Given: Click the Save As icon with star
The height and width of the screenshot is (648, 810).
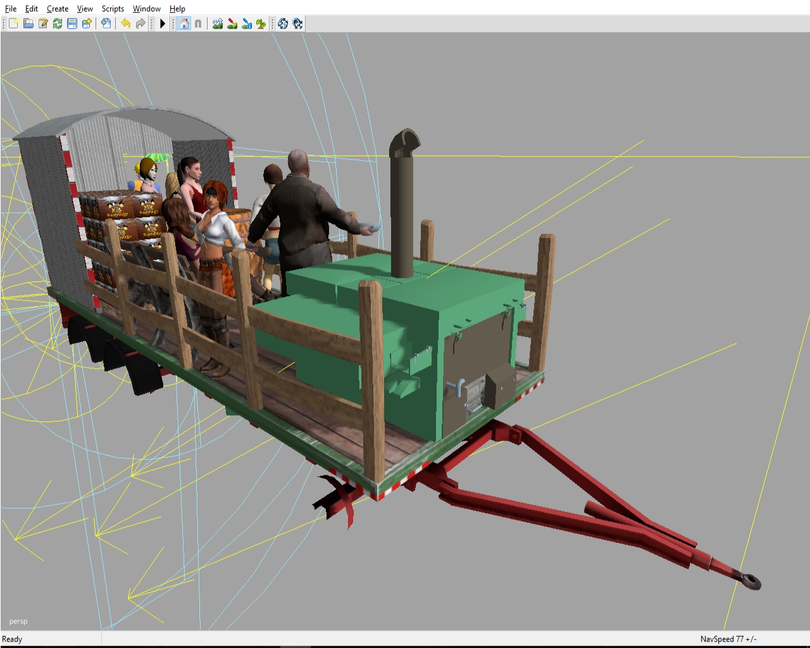Looking at the screenshot, I should [87, 23].
